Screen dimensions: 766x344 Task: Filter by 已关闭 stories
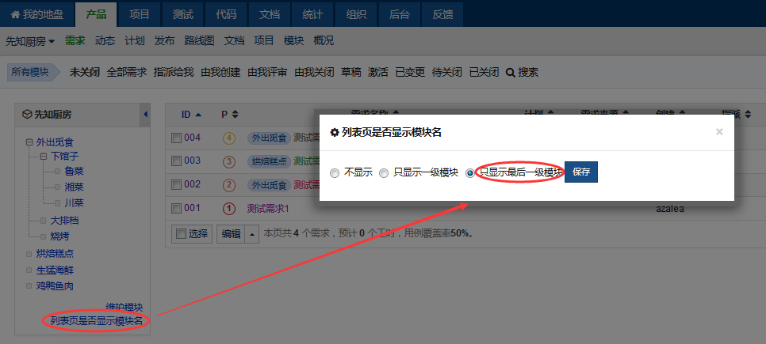[484, 73]
